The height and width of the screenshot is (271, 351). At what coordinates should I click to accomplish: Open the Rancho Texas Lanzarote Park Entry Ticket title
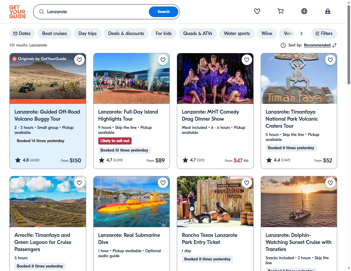tap(209, 239)
